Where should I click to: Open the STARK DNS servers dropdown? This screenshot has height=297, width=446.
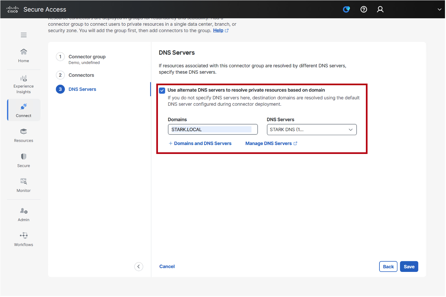point(312,130)
